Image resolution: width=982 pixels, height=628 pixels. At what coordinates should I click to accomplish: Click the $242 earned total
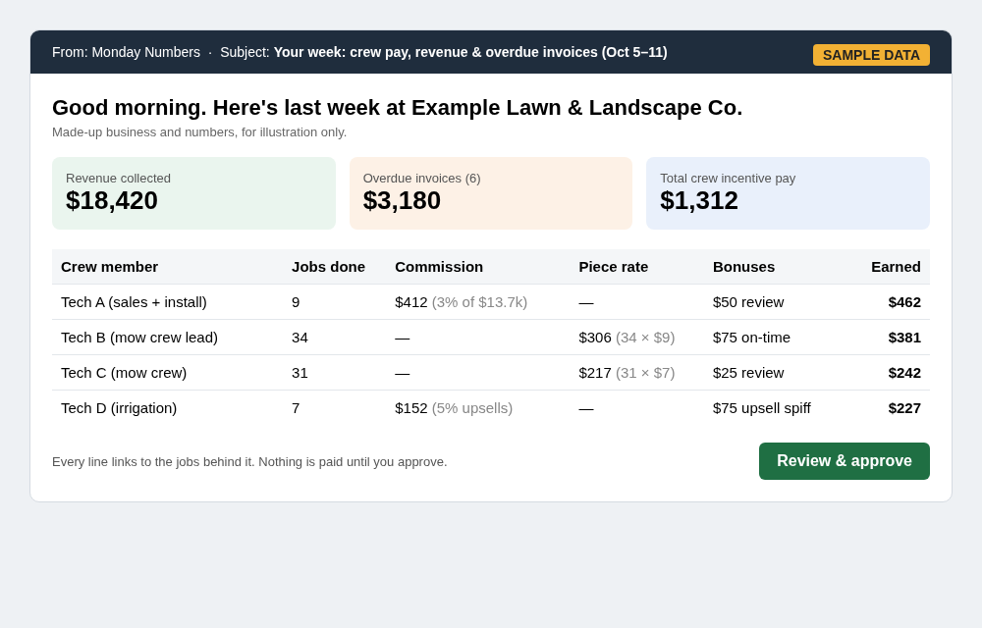pos(904,373)
